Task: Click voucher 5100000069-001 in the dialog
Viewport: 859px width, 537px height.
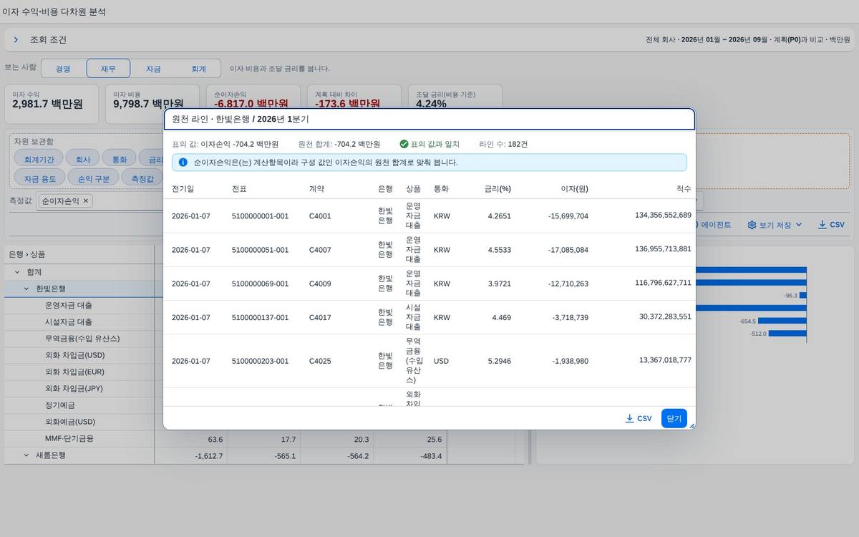Action: click(x=261, y=284)
